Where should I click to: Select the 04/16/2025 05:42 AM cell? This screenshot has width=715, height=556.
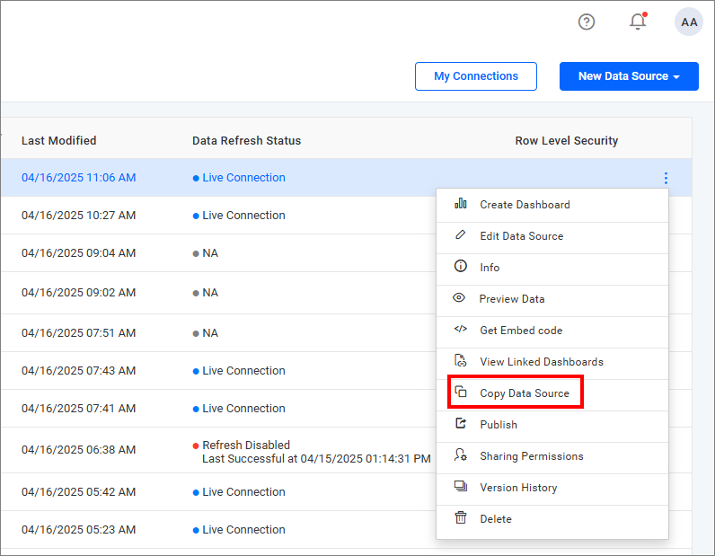[78, 492]
